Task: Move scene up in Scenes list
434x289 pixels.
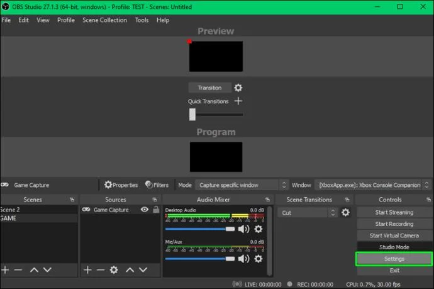Action: (34, 269)
